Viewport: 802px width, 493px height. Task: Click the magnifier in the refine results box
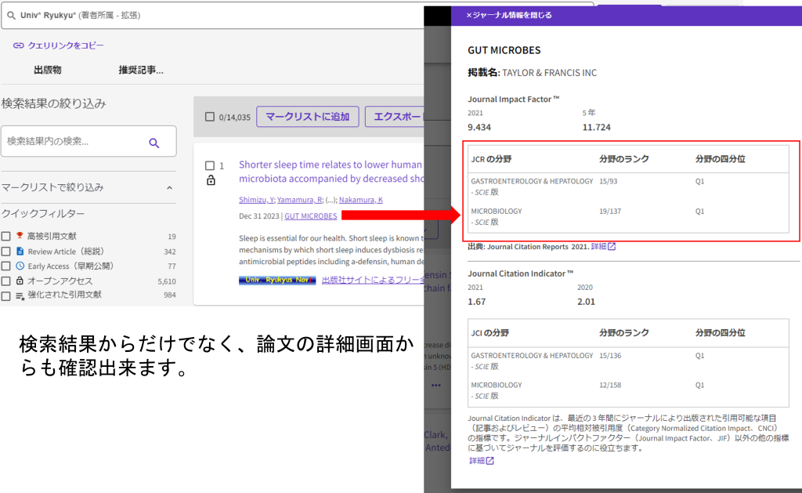tap(154, 143)
